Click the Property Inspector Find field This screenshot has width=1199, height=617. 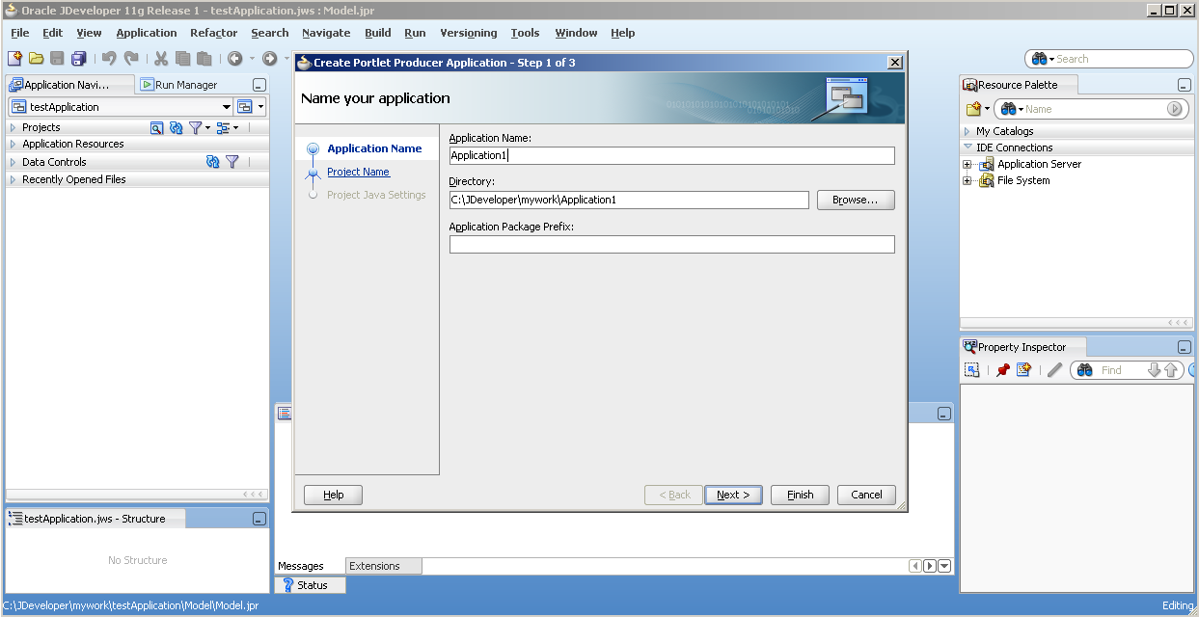click(x=1122, y=370)
